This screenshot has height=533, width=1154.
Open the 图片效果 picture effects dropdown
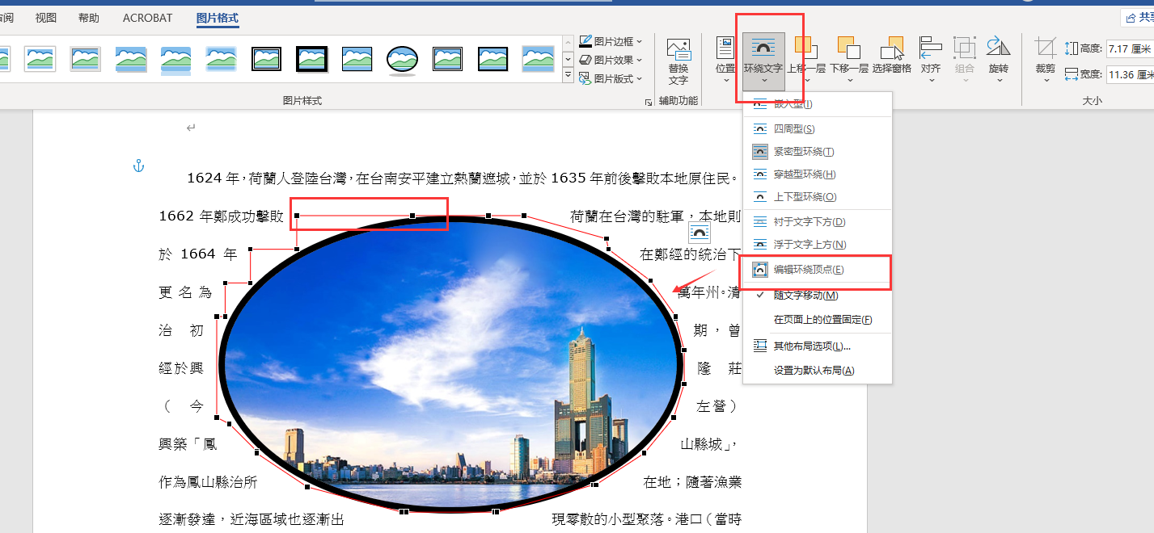pos(611,60)
